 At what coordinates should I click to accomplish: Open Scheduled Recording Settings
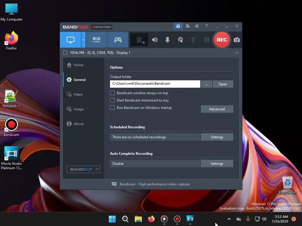pos(217,137)
